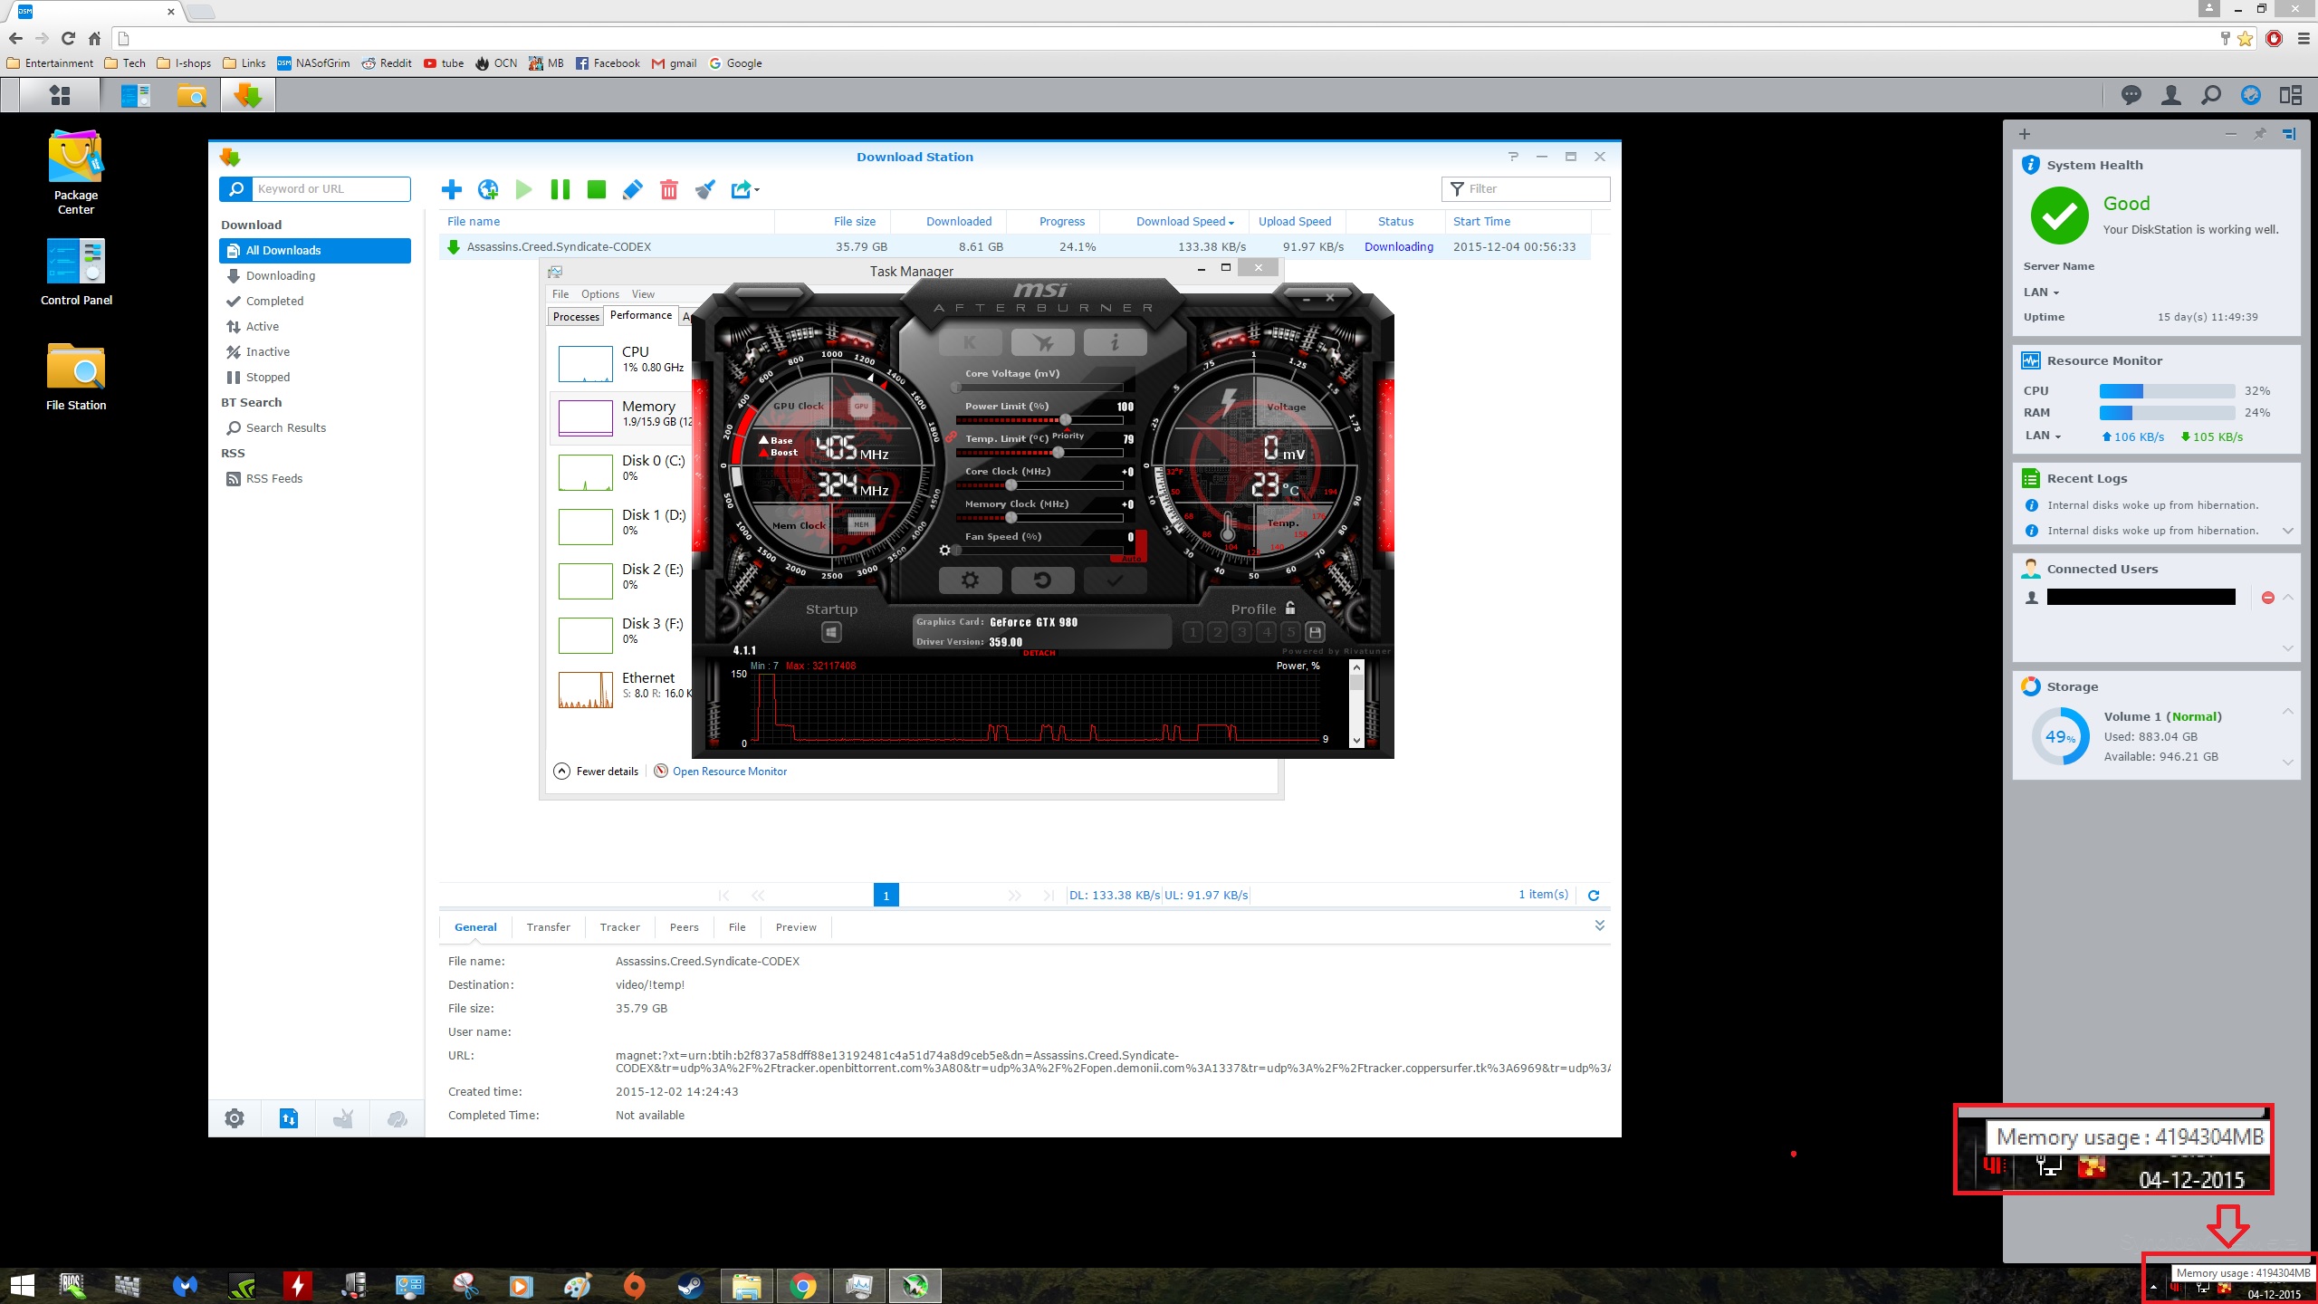This screenshot has height=1304, width=2318.
Task: Toggle apply at Windows startup button
Action: pos(831,631)
